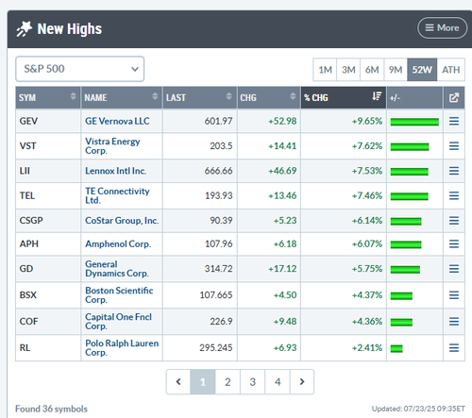Open Lennox Intl Inc. link
The height and width of the screenshot is (418, 472).
[115, 171]
